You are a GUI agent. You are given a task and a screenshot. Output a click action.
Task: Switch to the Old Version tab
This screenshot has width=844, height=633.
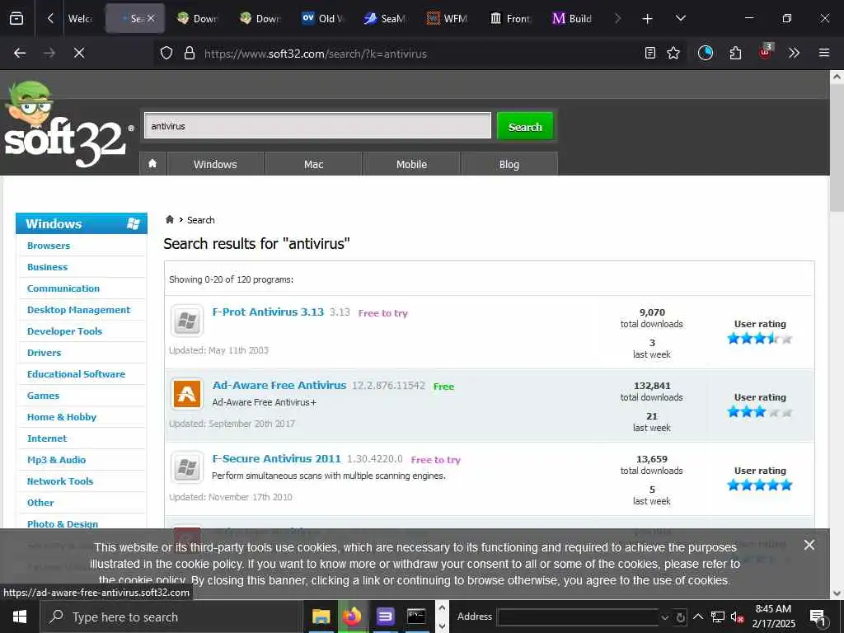(323, 19)
